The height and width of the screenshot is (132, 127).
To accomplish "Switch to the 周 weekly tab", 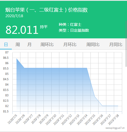I will click(18, 45).
